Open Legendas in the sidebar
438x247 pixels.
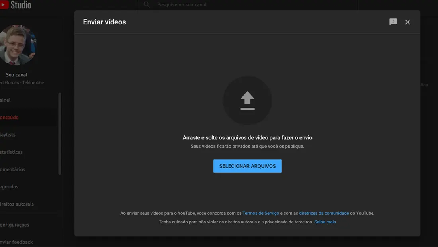(9, 187)
